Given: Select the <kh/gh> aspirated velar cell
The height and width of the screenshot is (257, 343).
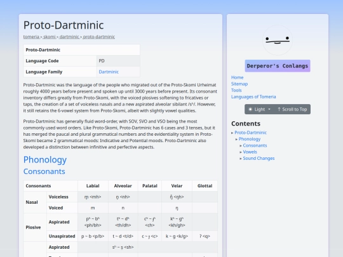Looking at the screenshot, I should [x=177, y=222].
